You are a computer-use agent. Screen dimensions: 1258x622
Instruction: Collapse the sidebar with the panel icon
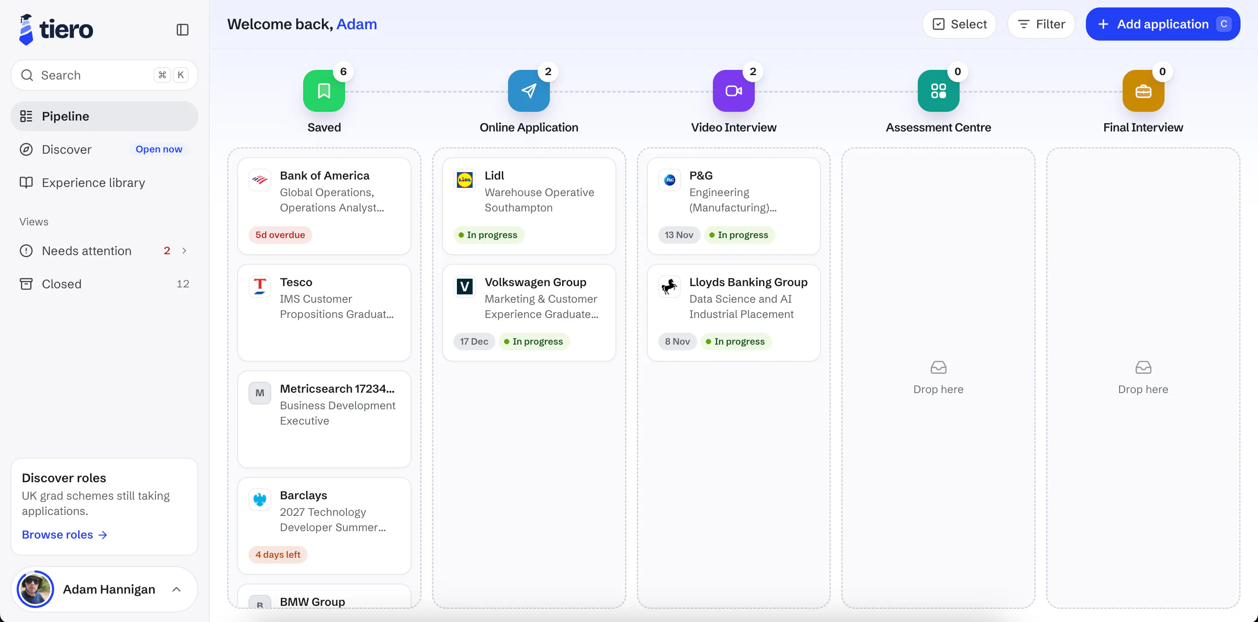[182, 30]
